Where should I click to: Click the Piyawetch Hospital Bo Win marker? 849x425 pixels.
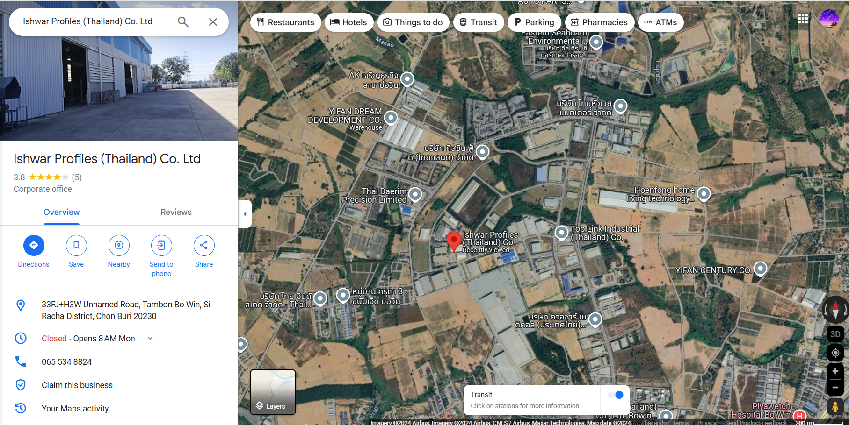tap(799, 415)
